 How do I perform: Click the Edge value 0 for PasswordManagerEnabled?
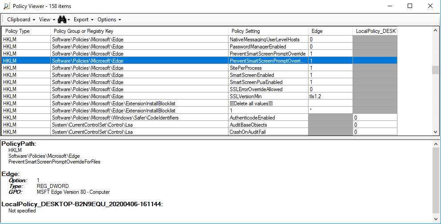click(x=330, y=47)
